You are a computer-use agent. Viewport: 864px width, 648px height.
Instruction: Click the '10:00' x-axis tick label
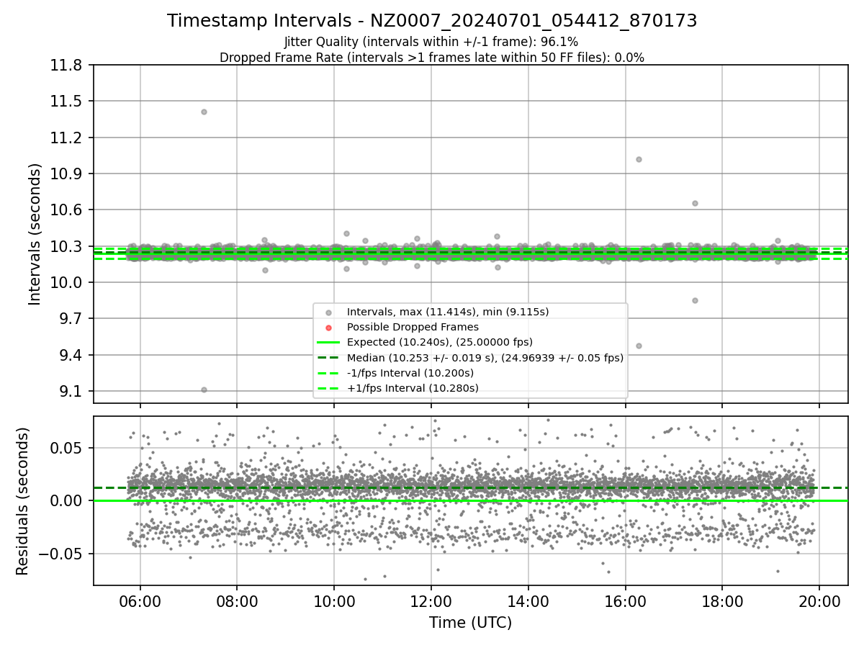click(x=334, y=600)
